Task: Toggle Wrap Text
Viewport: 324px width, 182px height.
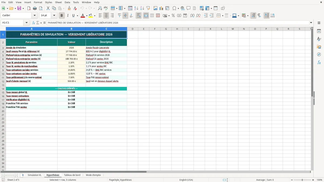Action: point(139,16)
